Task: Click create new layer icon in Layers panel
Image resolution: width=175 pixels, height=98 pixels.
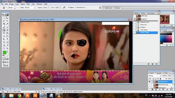Action: [x=167, y=89]
